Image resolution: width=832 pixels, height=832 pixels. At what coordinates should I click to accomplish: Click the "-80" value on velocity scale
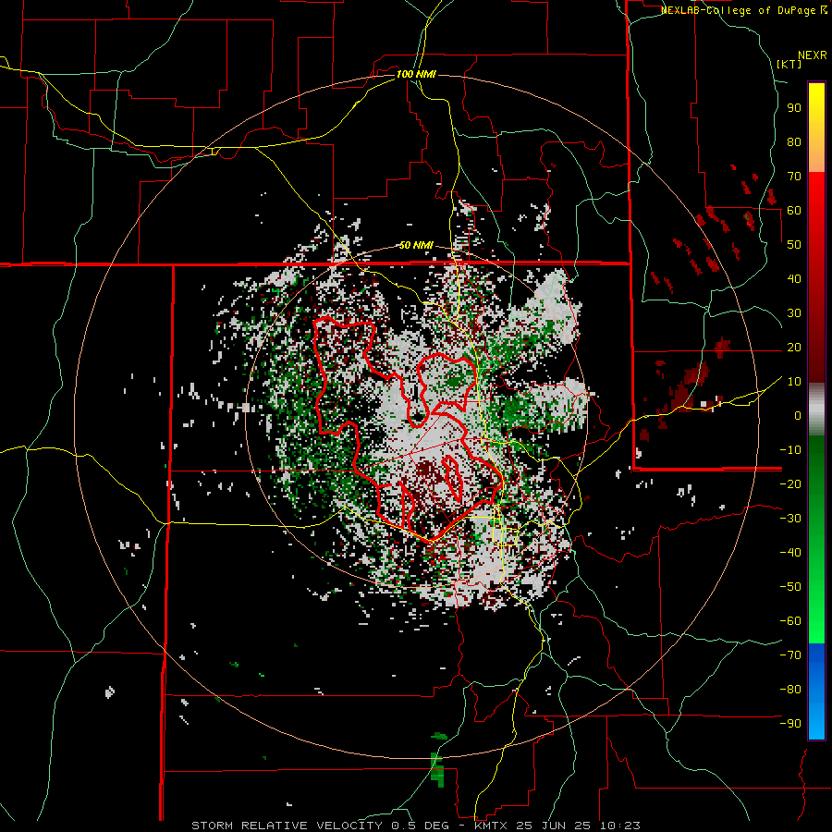pos(790,690)
